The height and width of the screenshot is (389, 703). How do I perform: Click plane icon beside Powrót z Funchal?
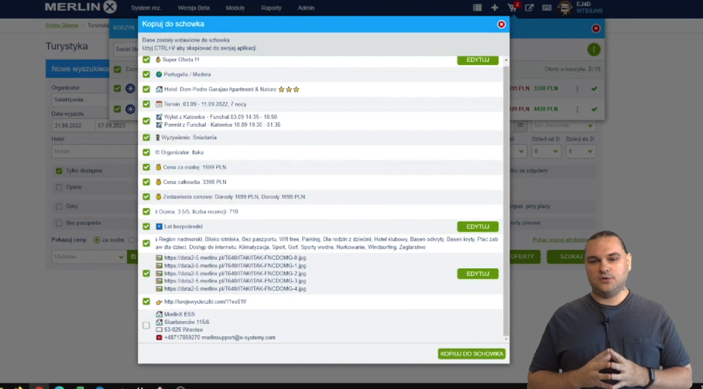(159, 125)
